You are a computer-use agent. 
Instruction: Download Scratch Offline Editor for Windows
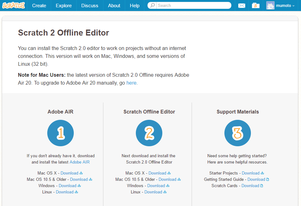coord(156,186)
